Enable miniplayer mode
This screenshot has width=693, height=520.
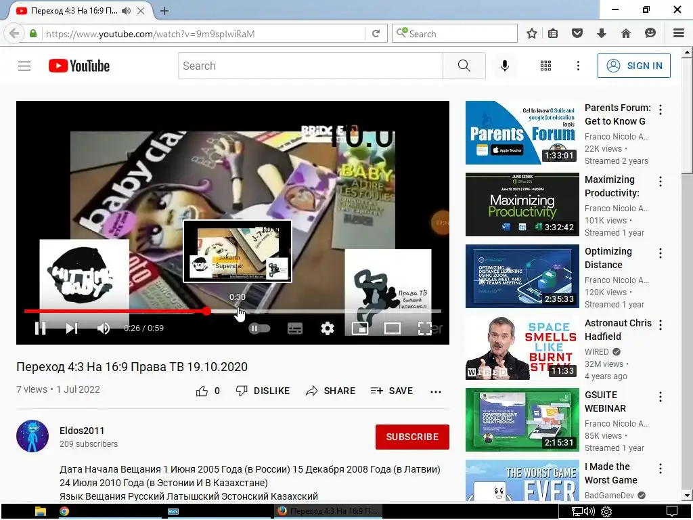[x=360, y=328]
